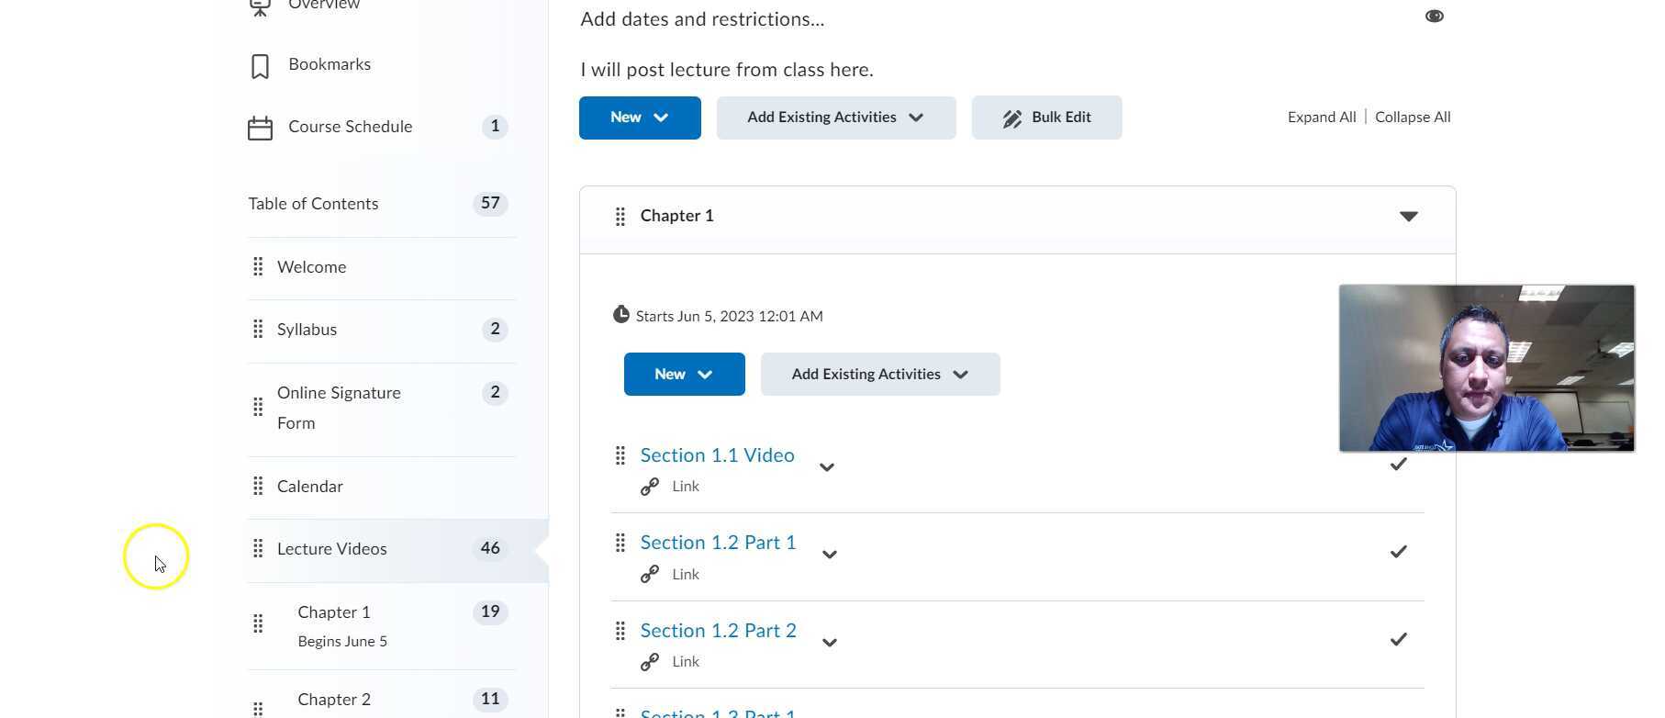The height and width of the screenshot is (718, 1665).
Task: Toggle completion checkmark for Section 1.2 Part 1
Action: pos(1398,552)
